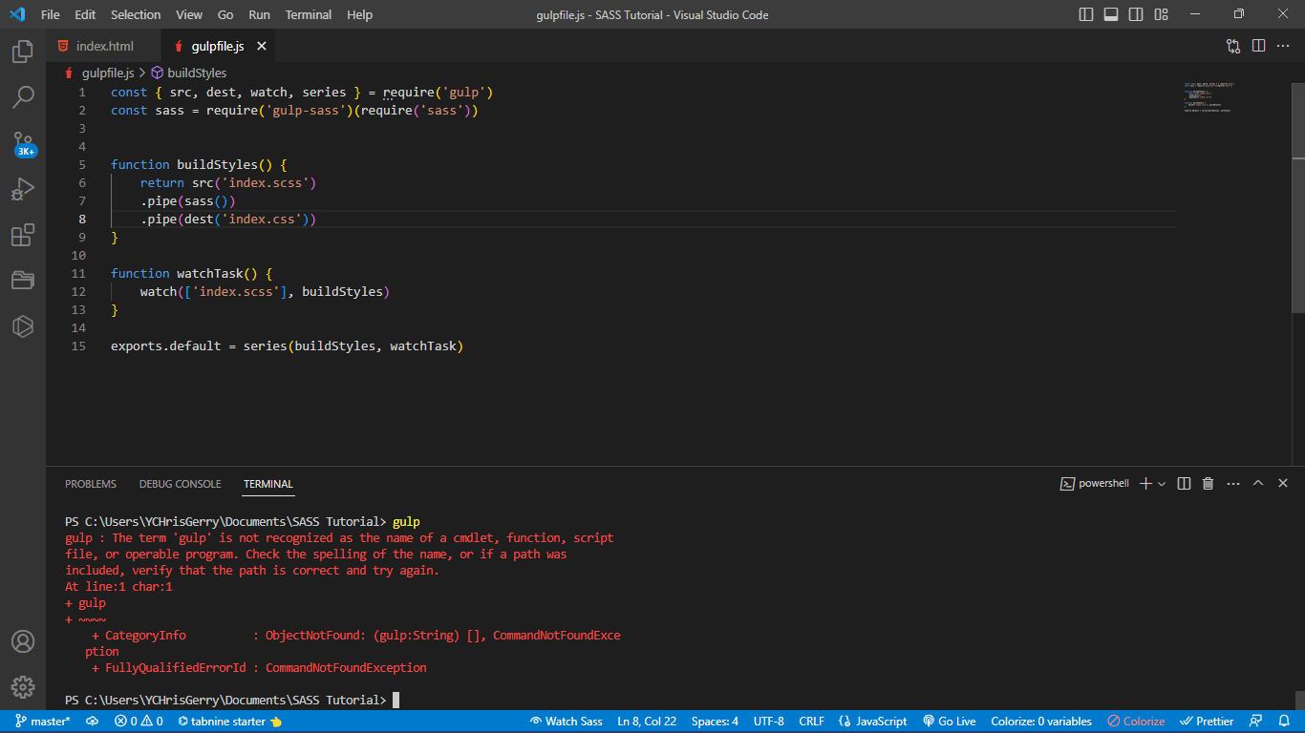This screenshot has width=1305, height=733.
Task: Open the Explorer view in the sidebar
Action: [22, 52]
